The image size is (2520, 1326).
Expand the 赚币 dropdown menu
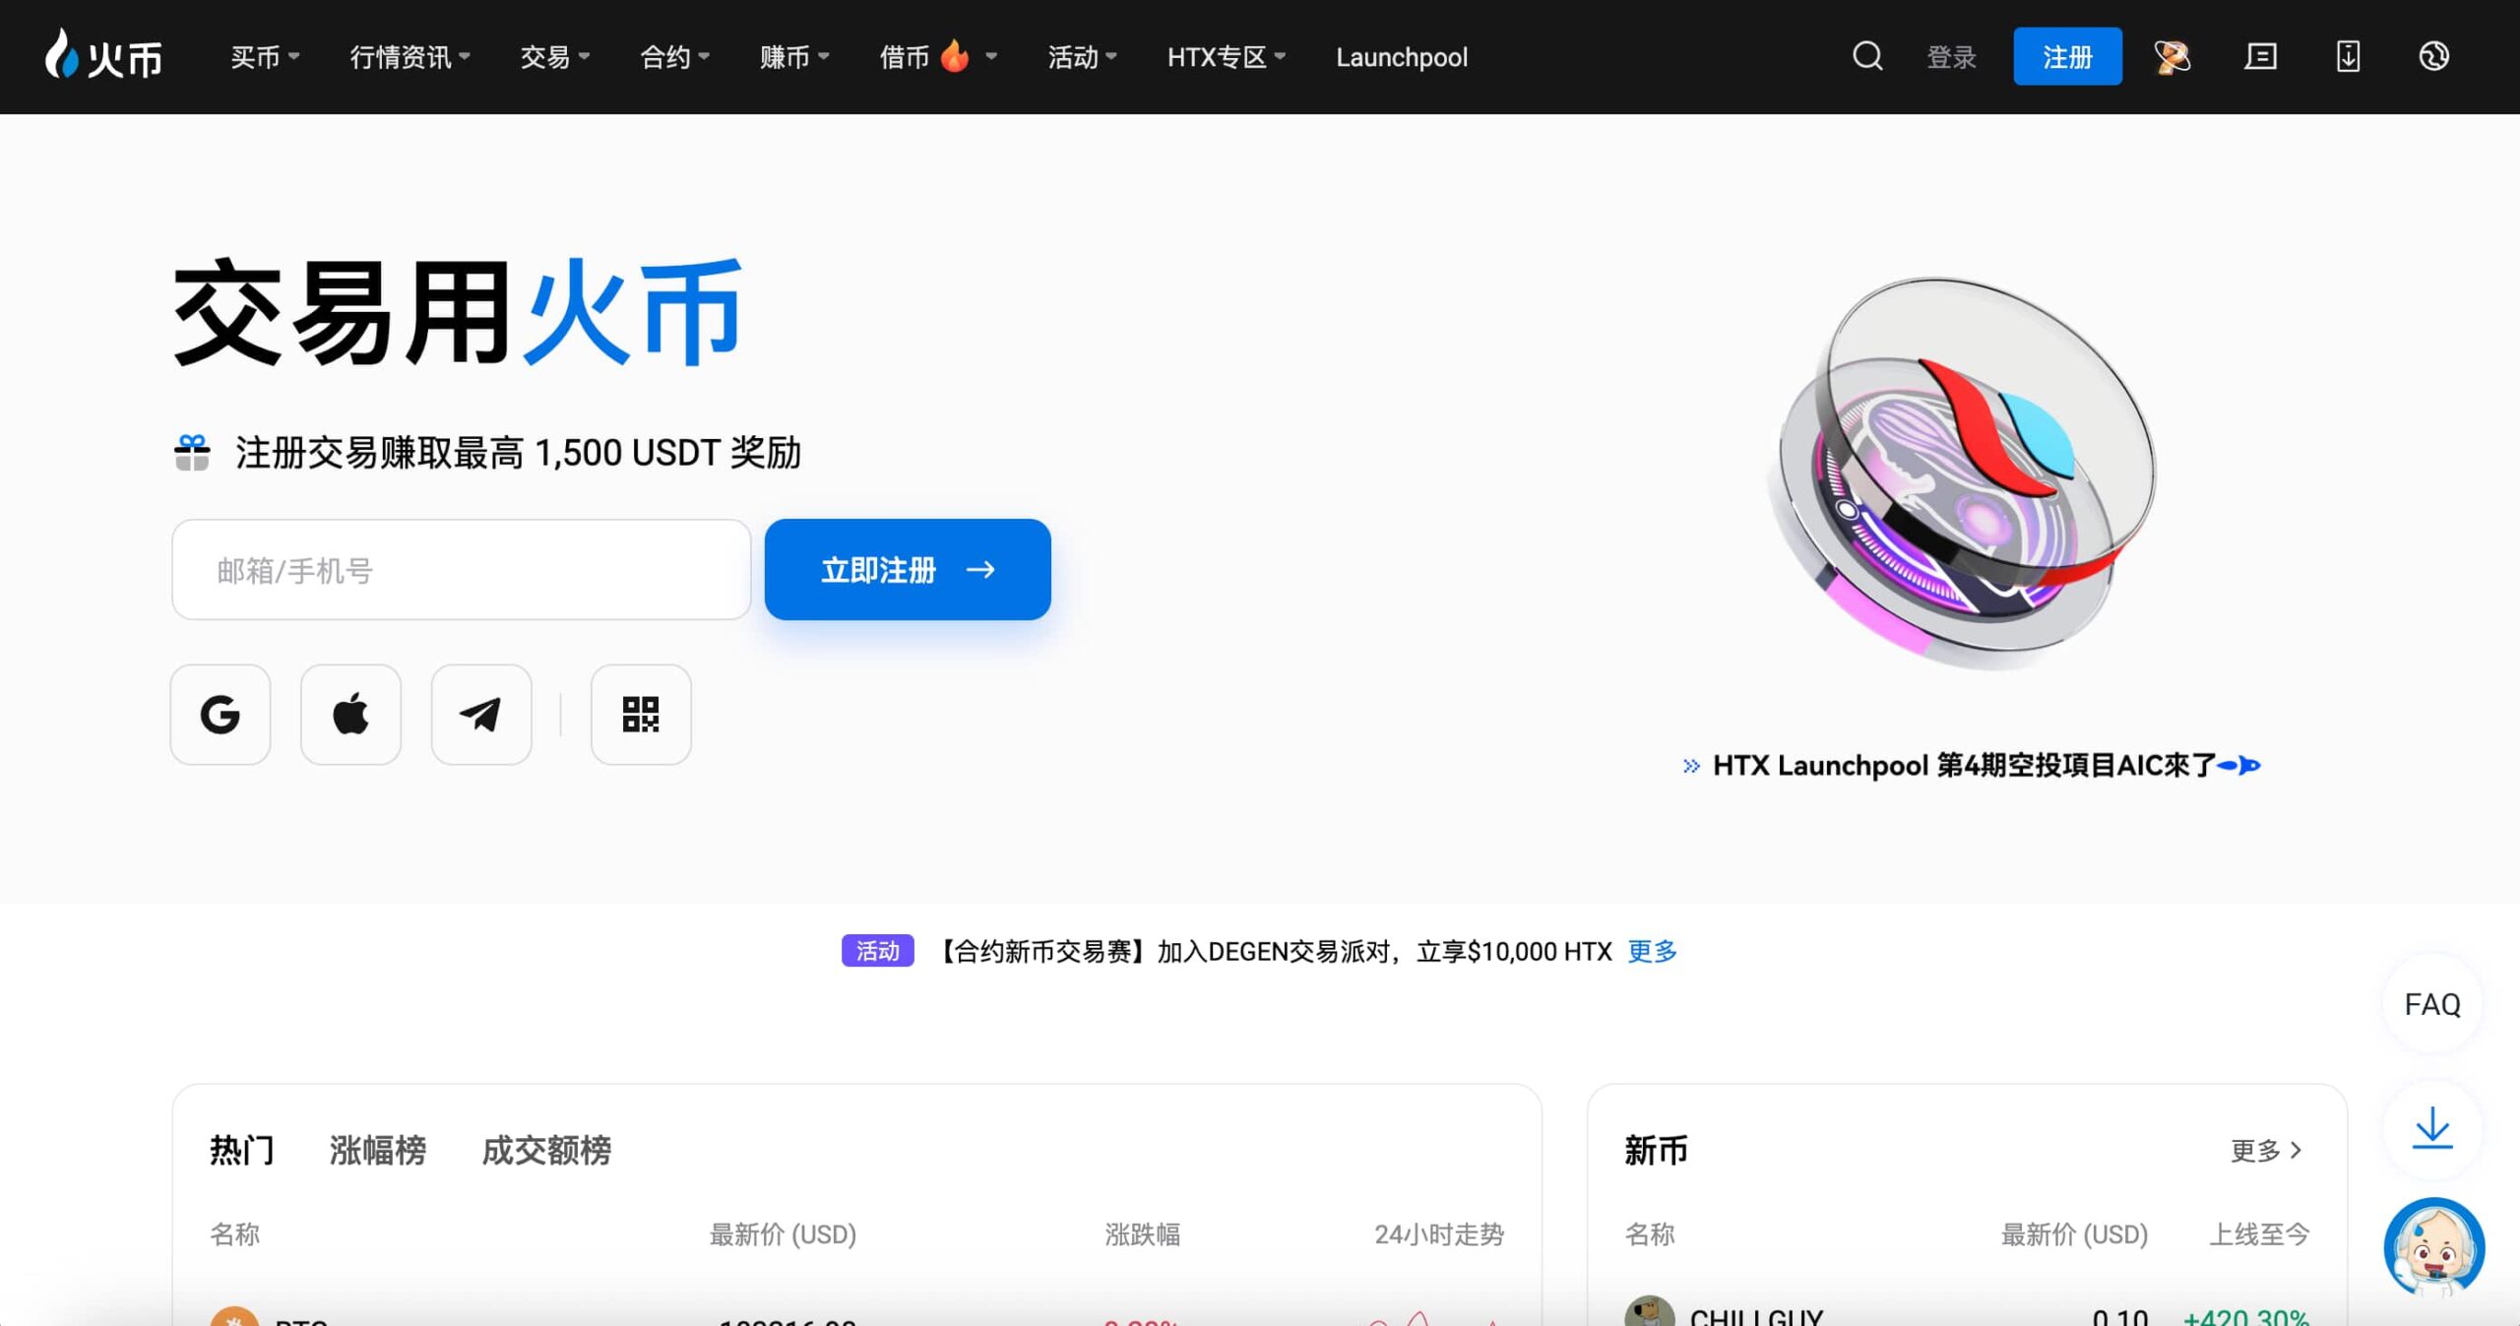click(794, 57)
